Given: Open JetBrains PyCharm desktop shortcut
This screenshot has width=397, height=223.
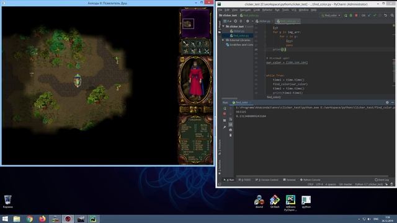Looking at the screenshot, I should click(290, 203).
